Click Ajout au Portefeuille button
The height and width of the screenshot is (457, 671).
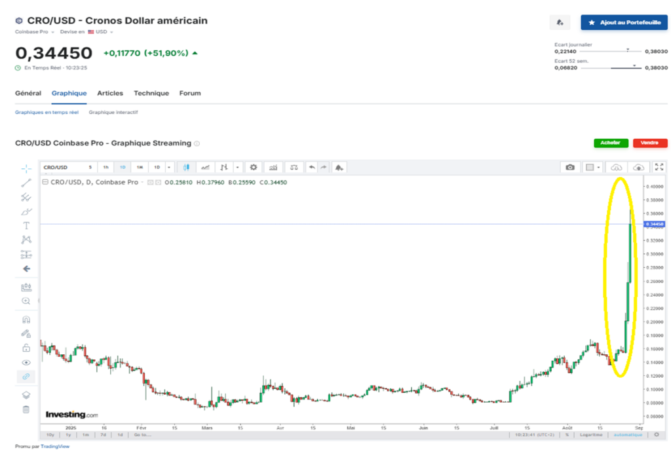tap(624, 22)
